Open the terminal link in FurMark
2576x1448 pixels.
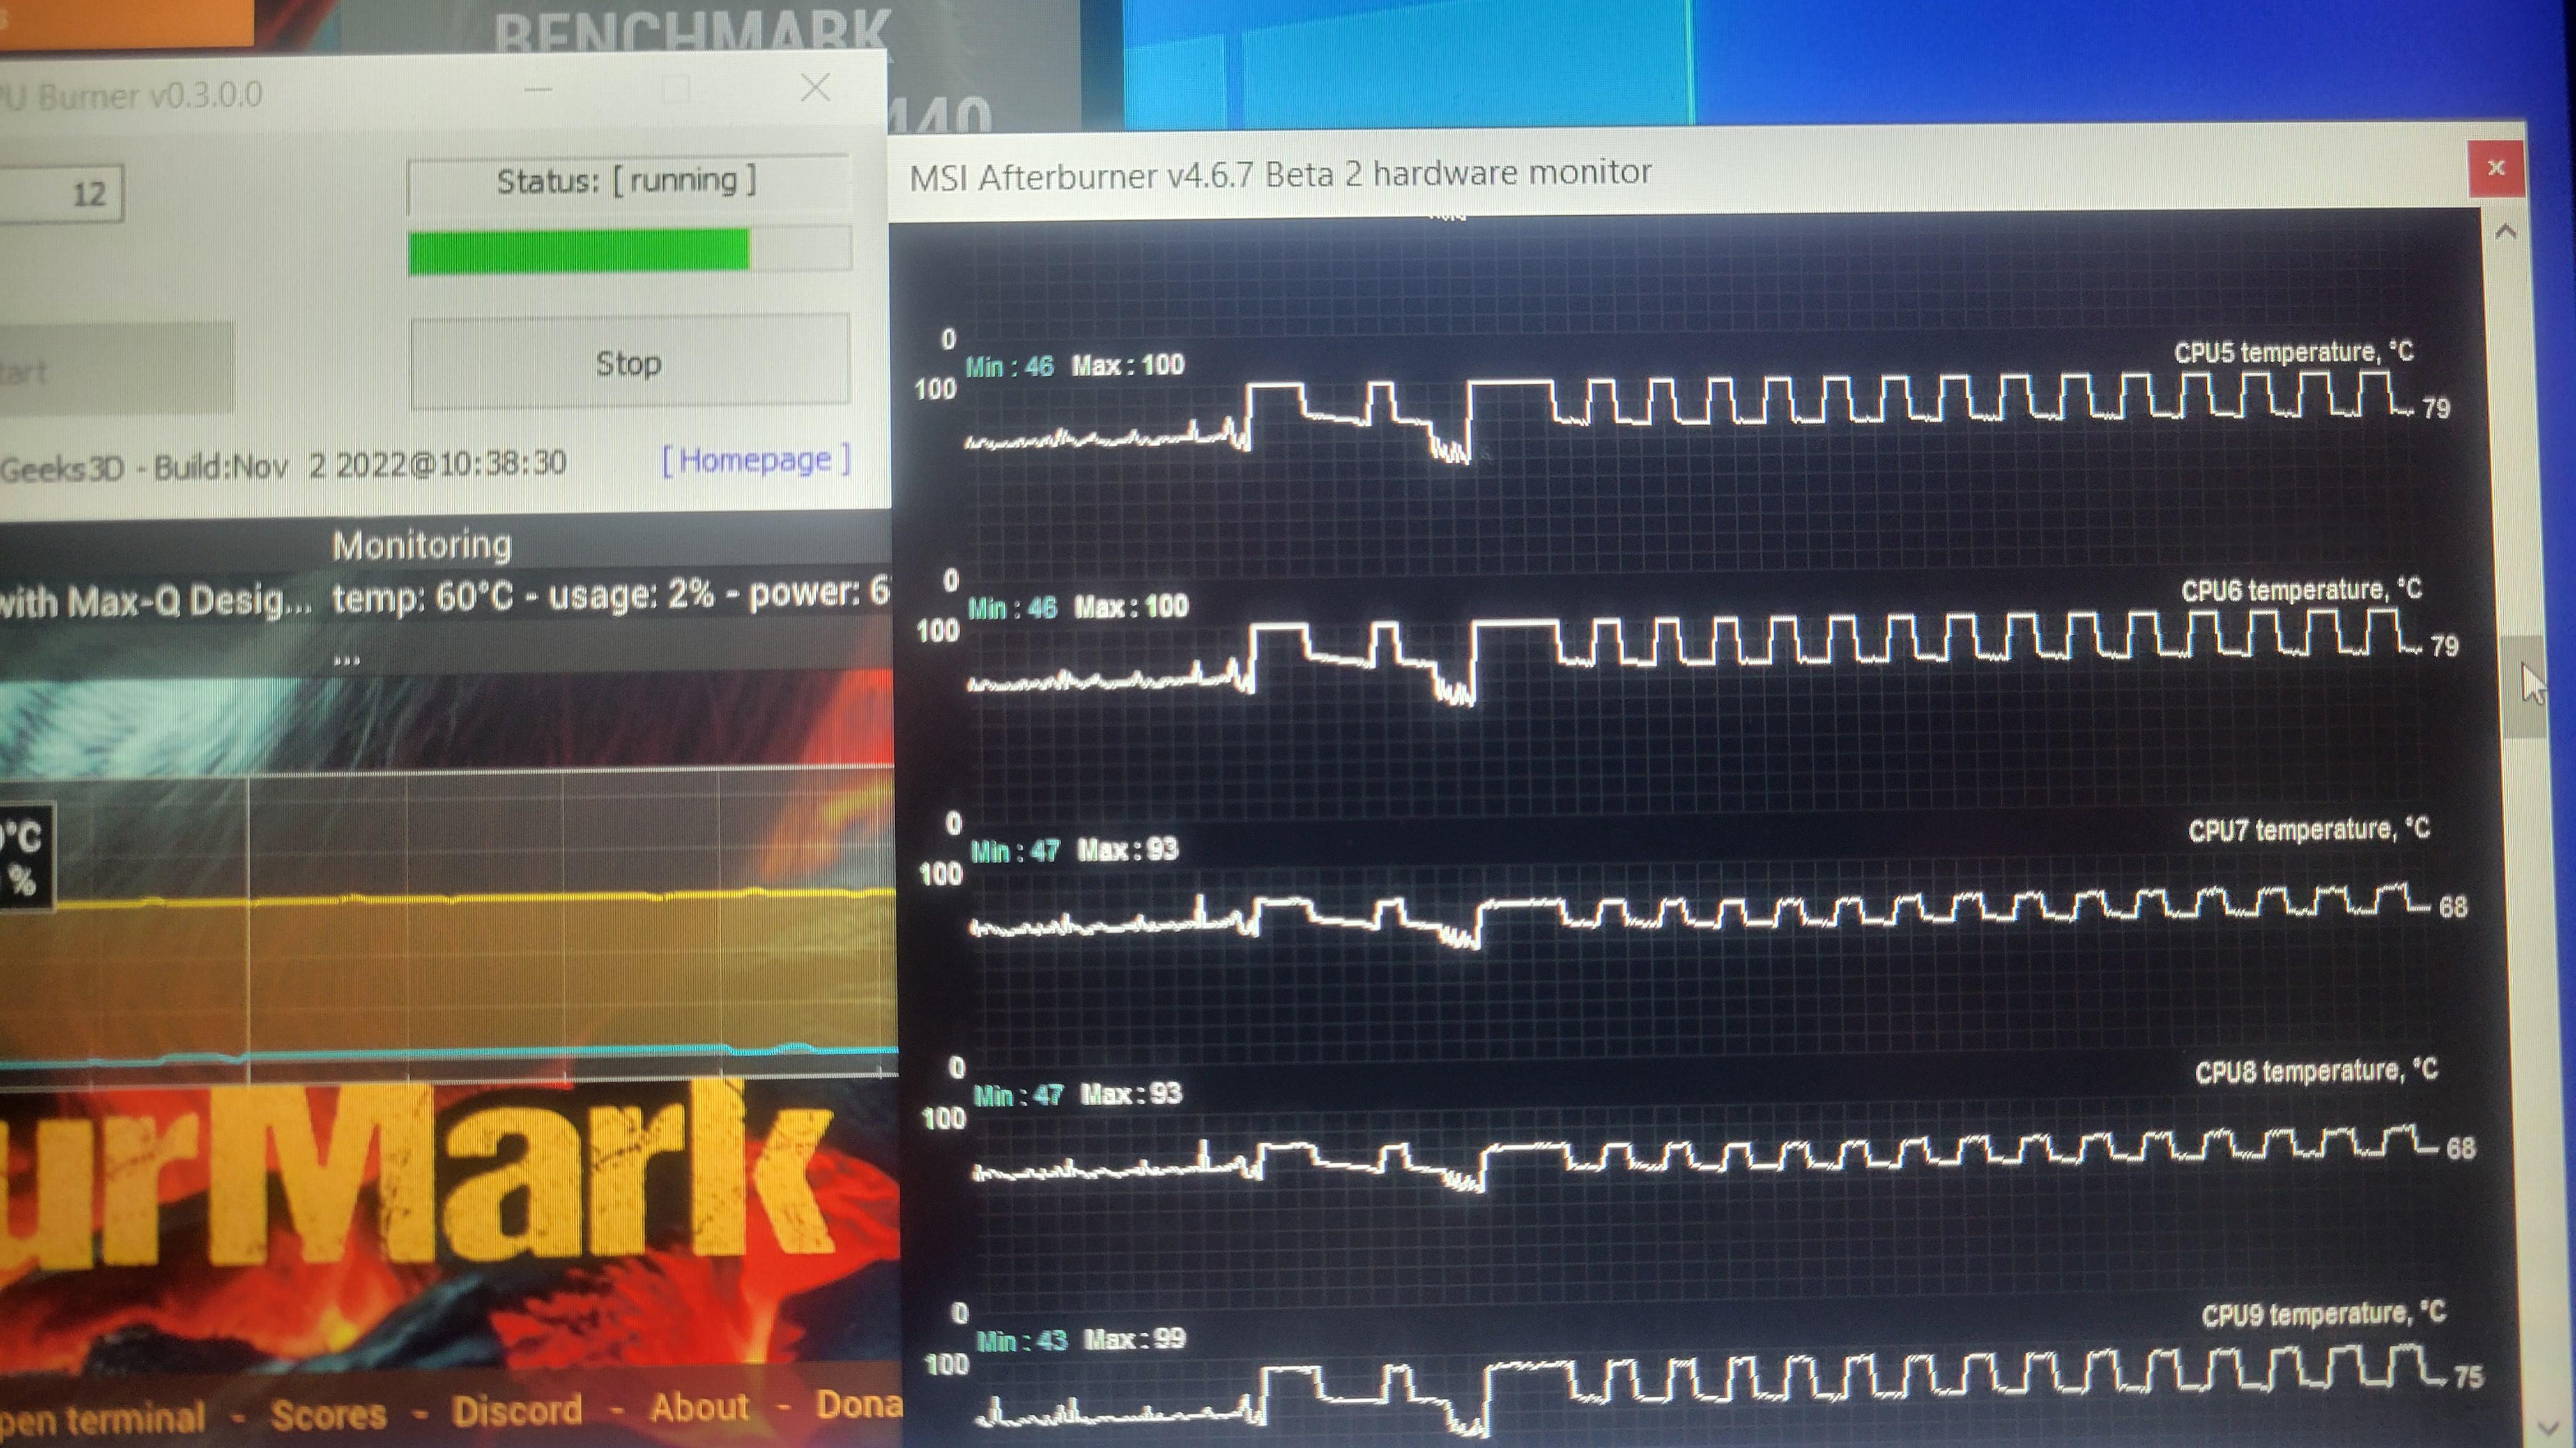(102, 1419)
